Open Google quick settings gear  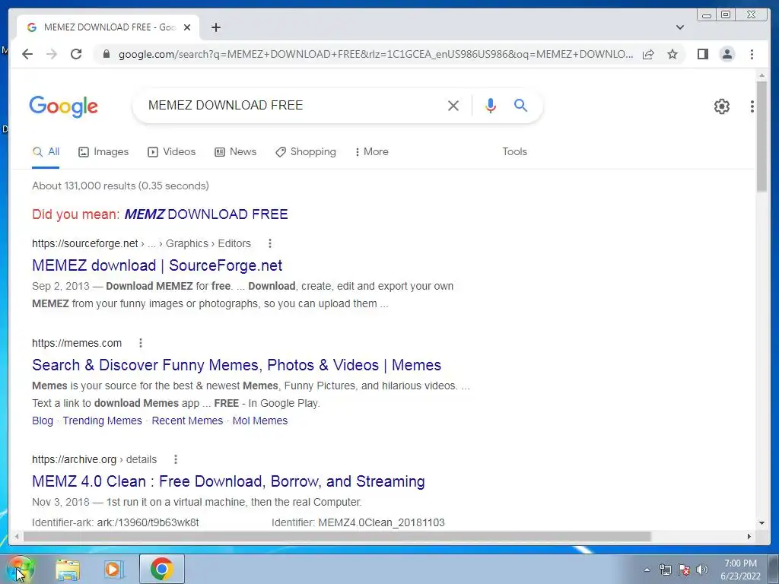pyautogui.click(x=721, y=106)
